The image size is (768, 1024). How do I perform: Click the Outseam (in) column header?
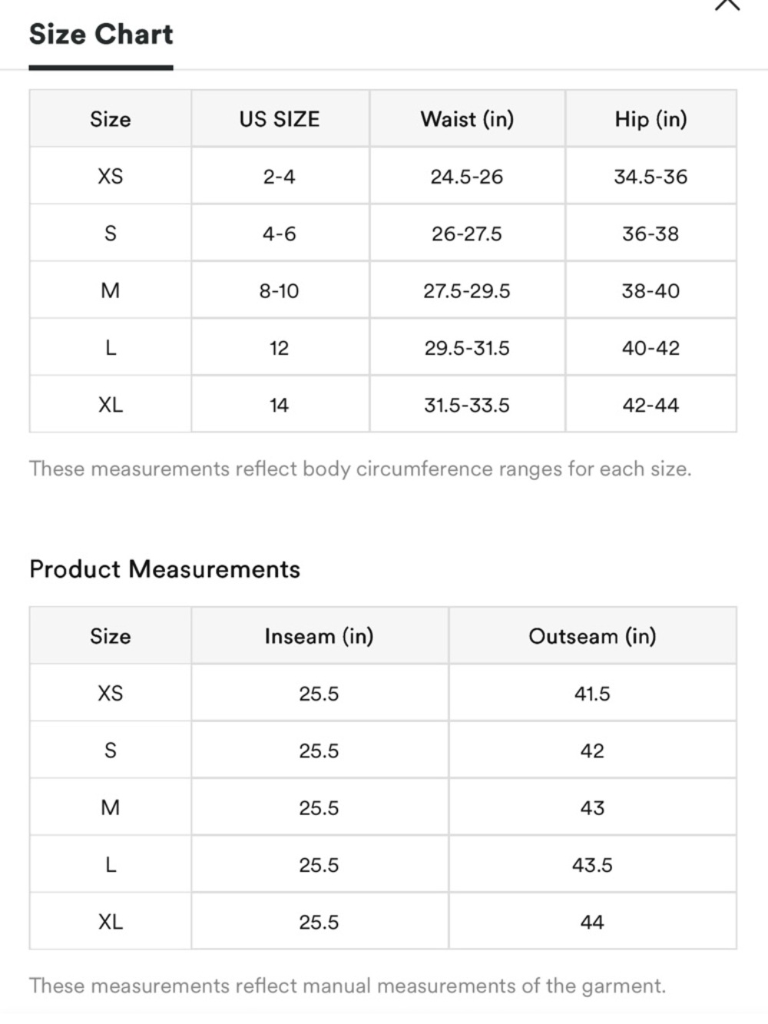(x=592, y=636)
